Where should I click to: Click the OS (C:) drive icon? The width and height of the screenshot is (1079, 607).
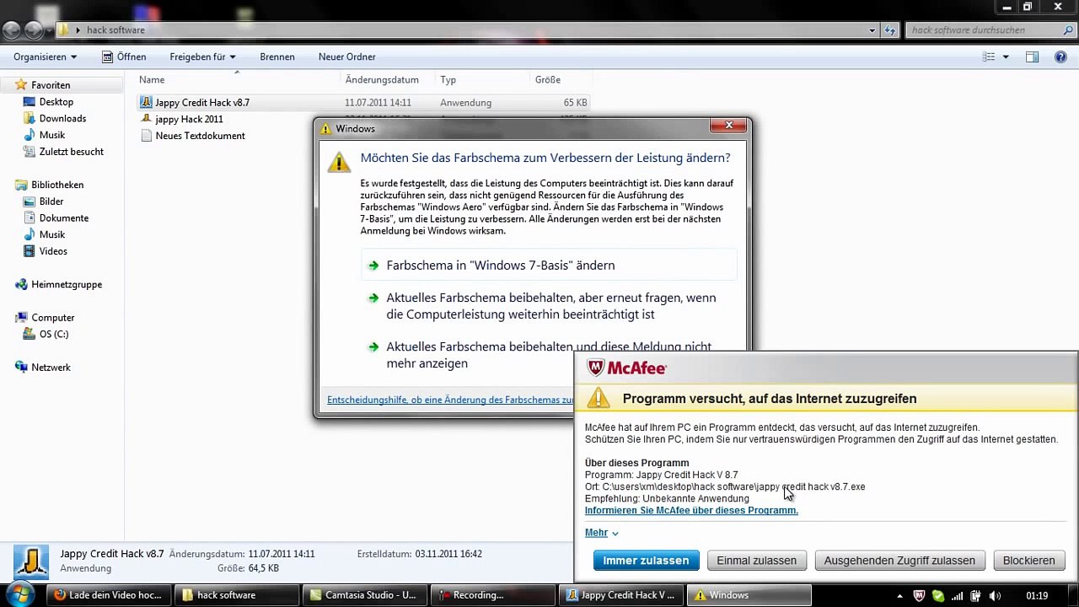pos(30,335)
